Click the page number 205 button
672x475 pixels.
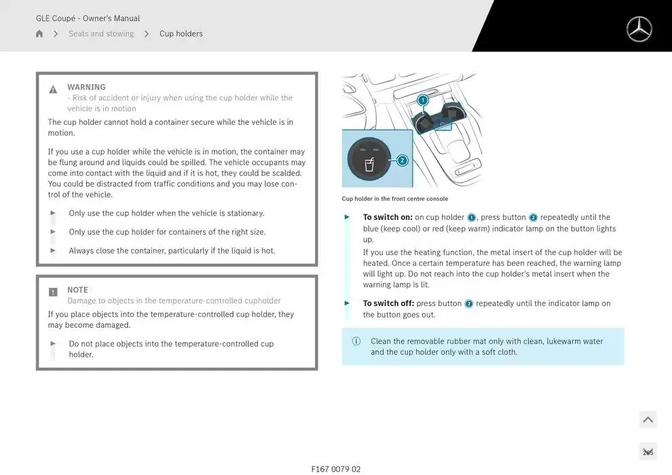tap(648, 452)
